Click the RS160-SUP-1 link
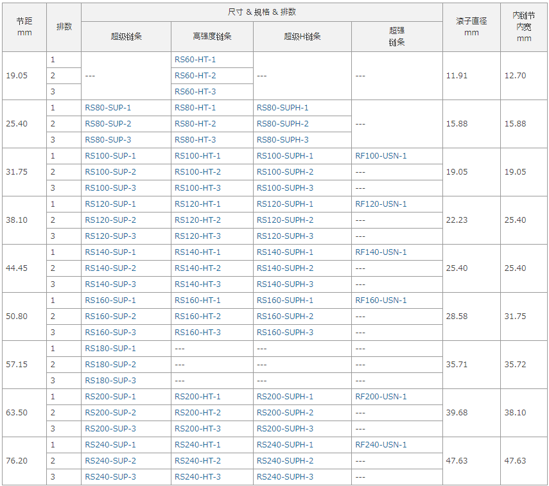 point(110,300)
